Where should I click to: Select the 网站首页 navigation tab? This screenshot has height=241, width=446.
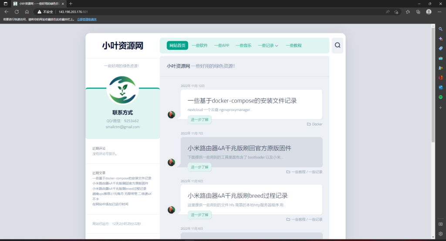177,45
